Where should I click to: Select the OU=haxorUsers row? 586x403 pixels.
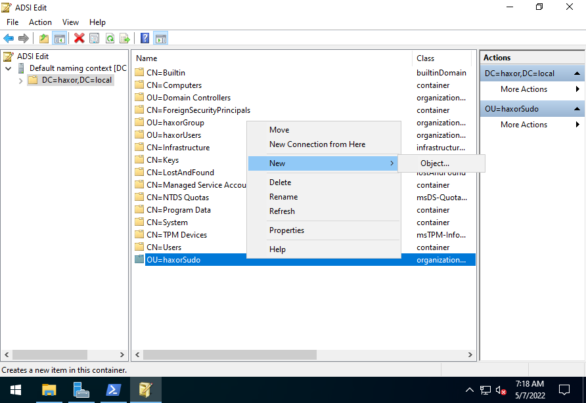pyautogui.click(x=174, y=135)
